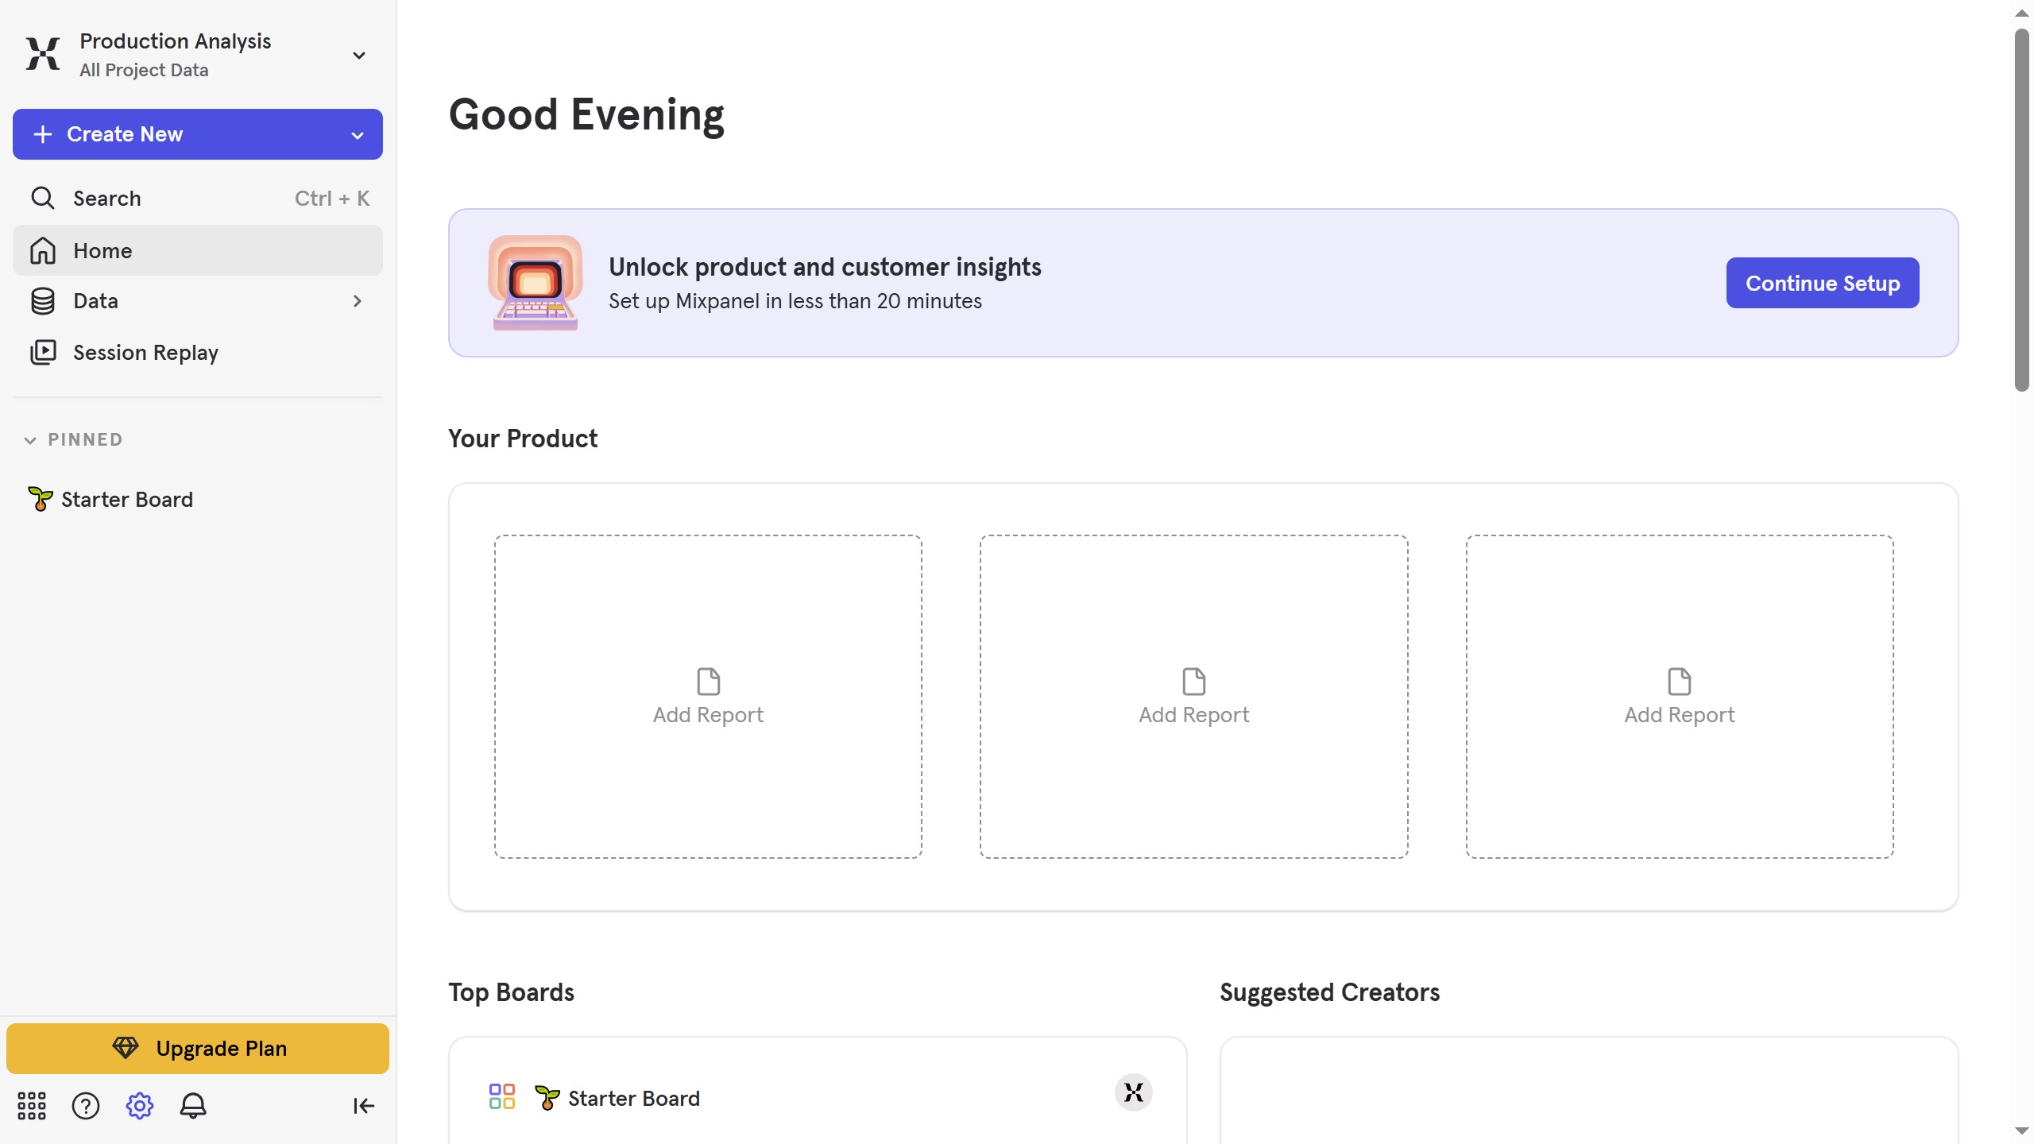The image size is (2034, 1144).
Task: Click the middle Add Report card
Action: tap(1193, 697)
